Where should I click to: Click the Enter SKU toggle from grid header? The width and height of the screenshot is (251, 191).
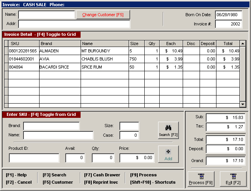click(41, 115)
